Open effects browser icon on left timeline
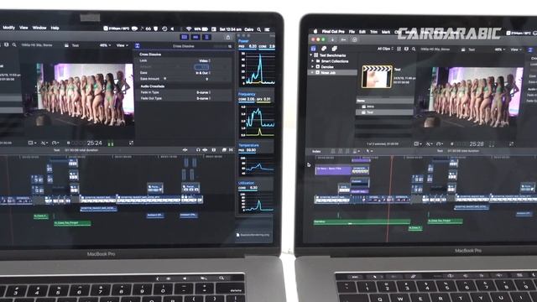The image size is (537, 302). [x=224, y=150]
